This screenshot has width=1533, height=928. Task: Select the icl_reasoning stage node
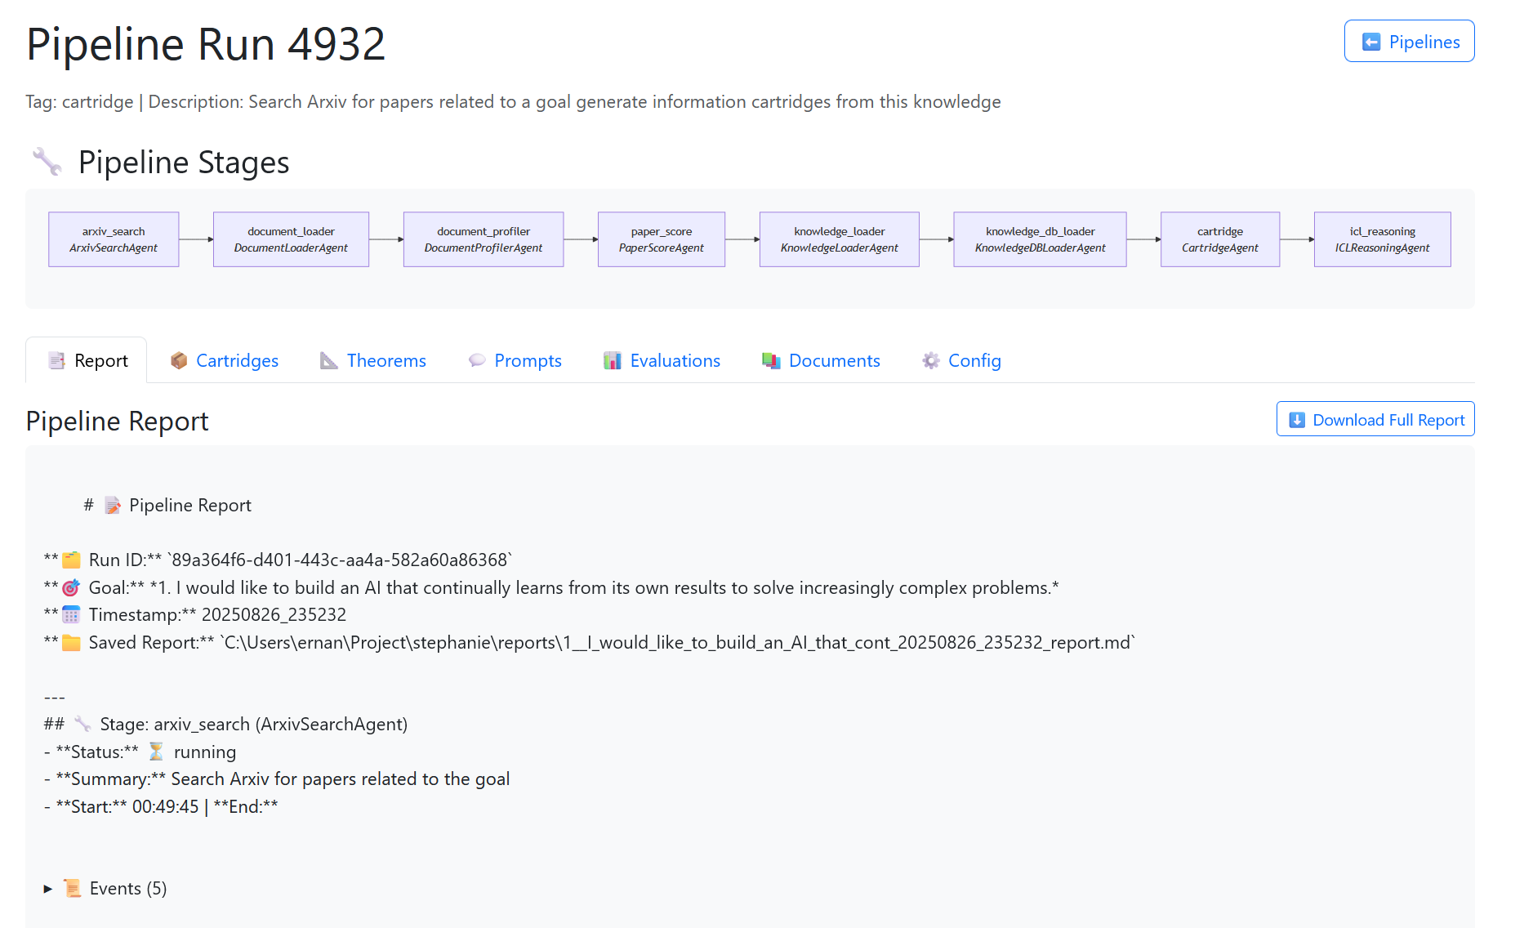(1382, 239)
